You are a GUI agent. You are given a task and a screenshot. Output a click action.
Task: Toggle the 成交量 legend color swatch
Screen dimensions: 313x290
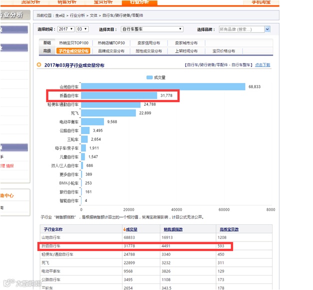(149, 77)
